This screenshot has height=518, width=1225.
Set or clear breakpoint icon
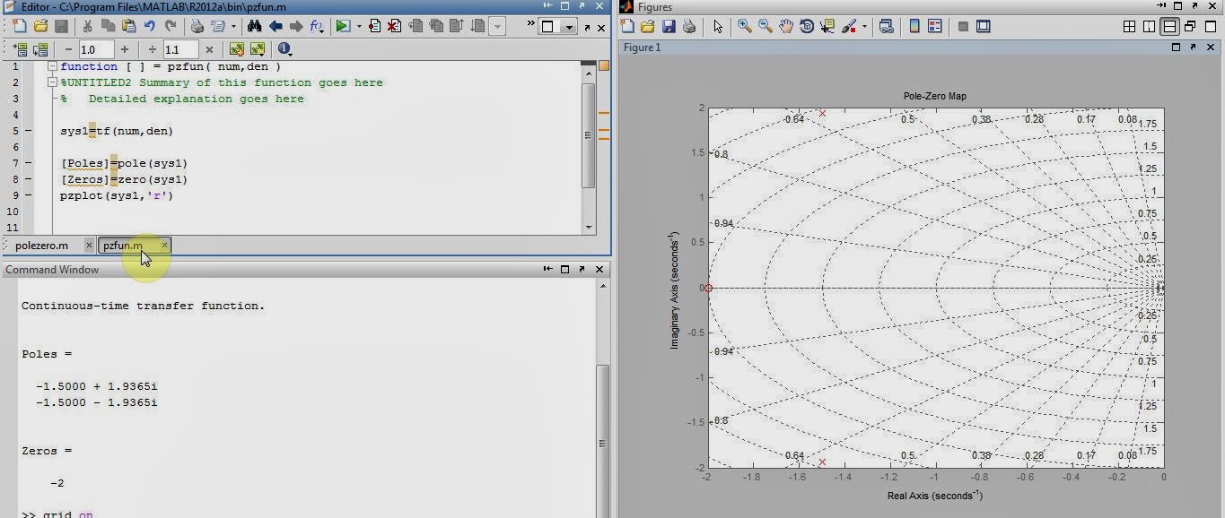pyautogui.click(x=374, y=26)
